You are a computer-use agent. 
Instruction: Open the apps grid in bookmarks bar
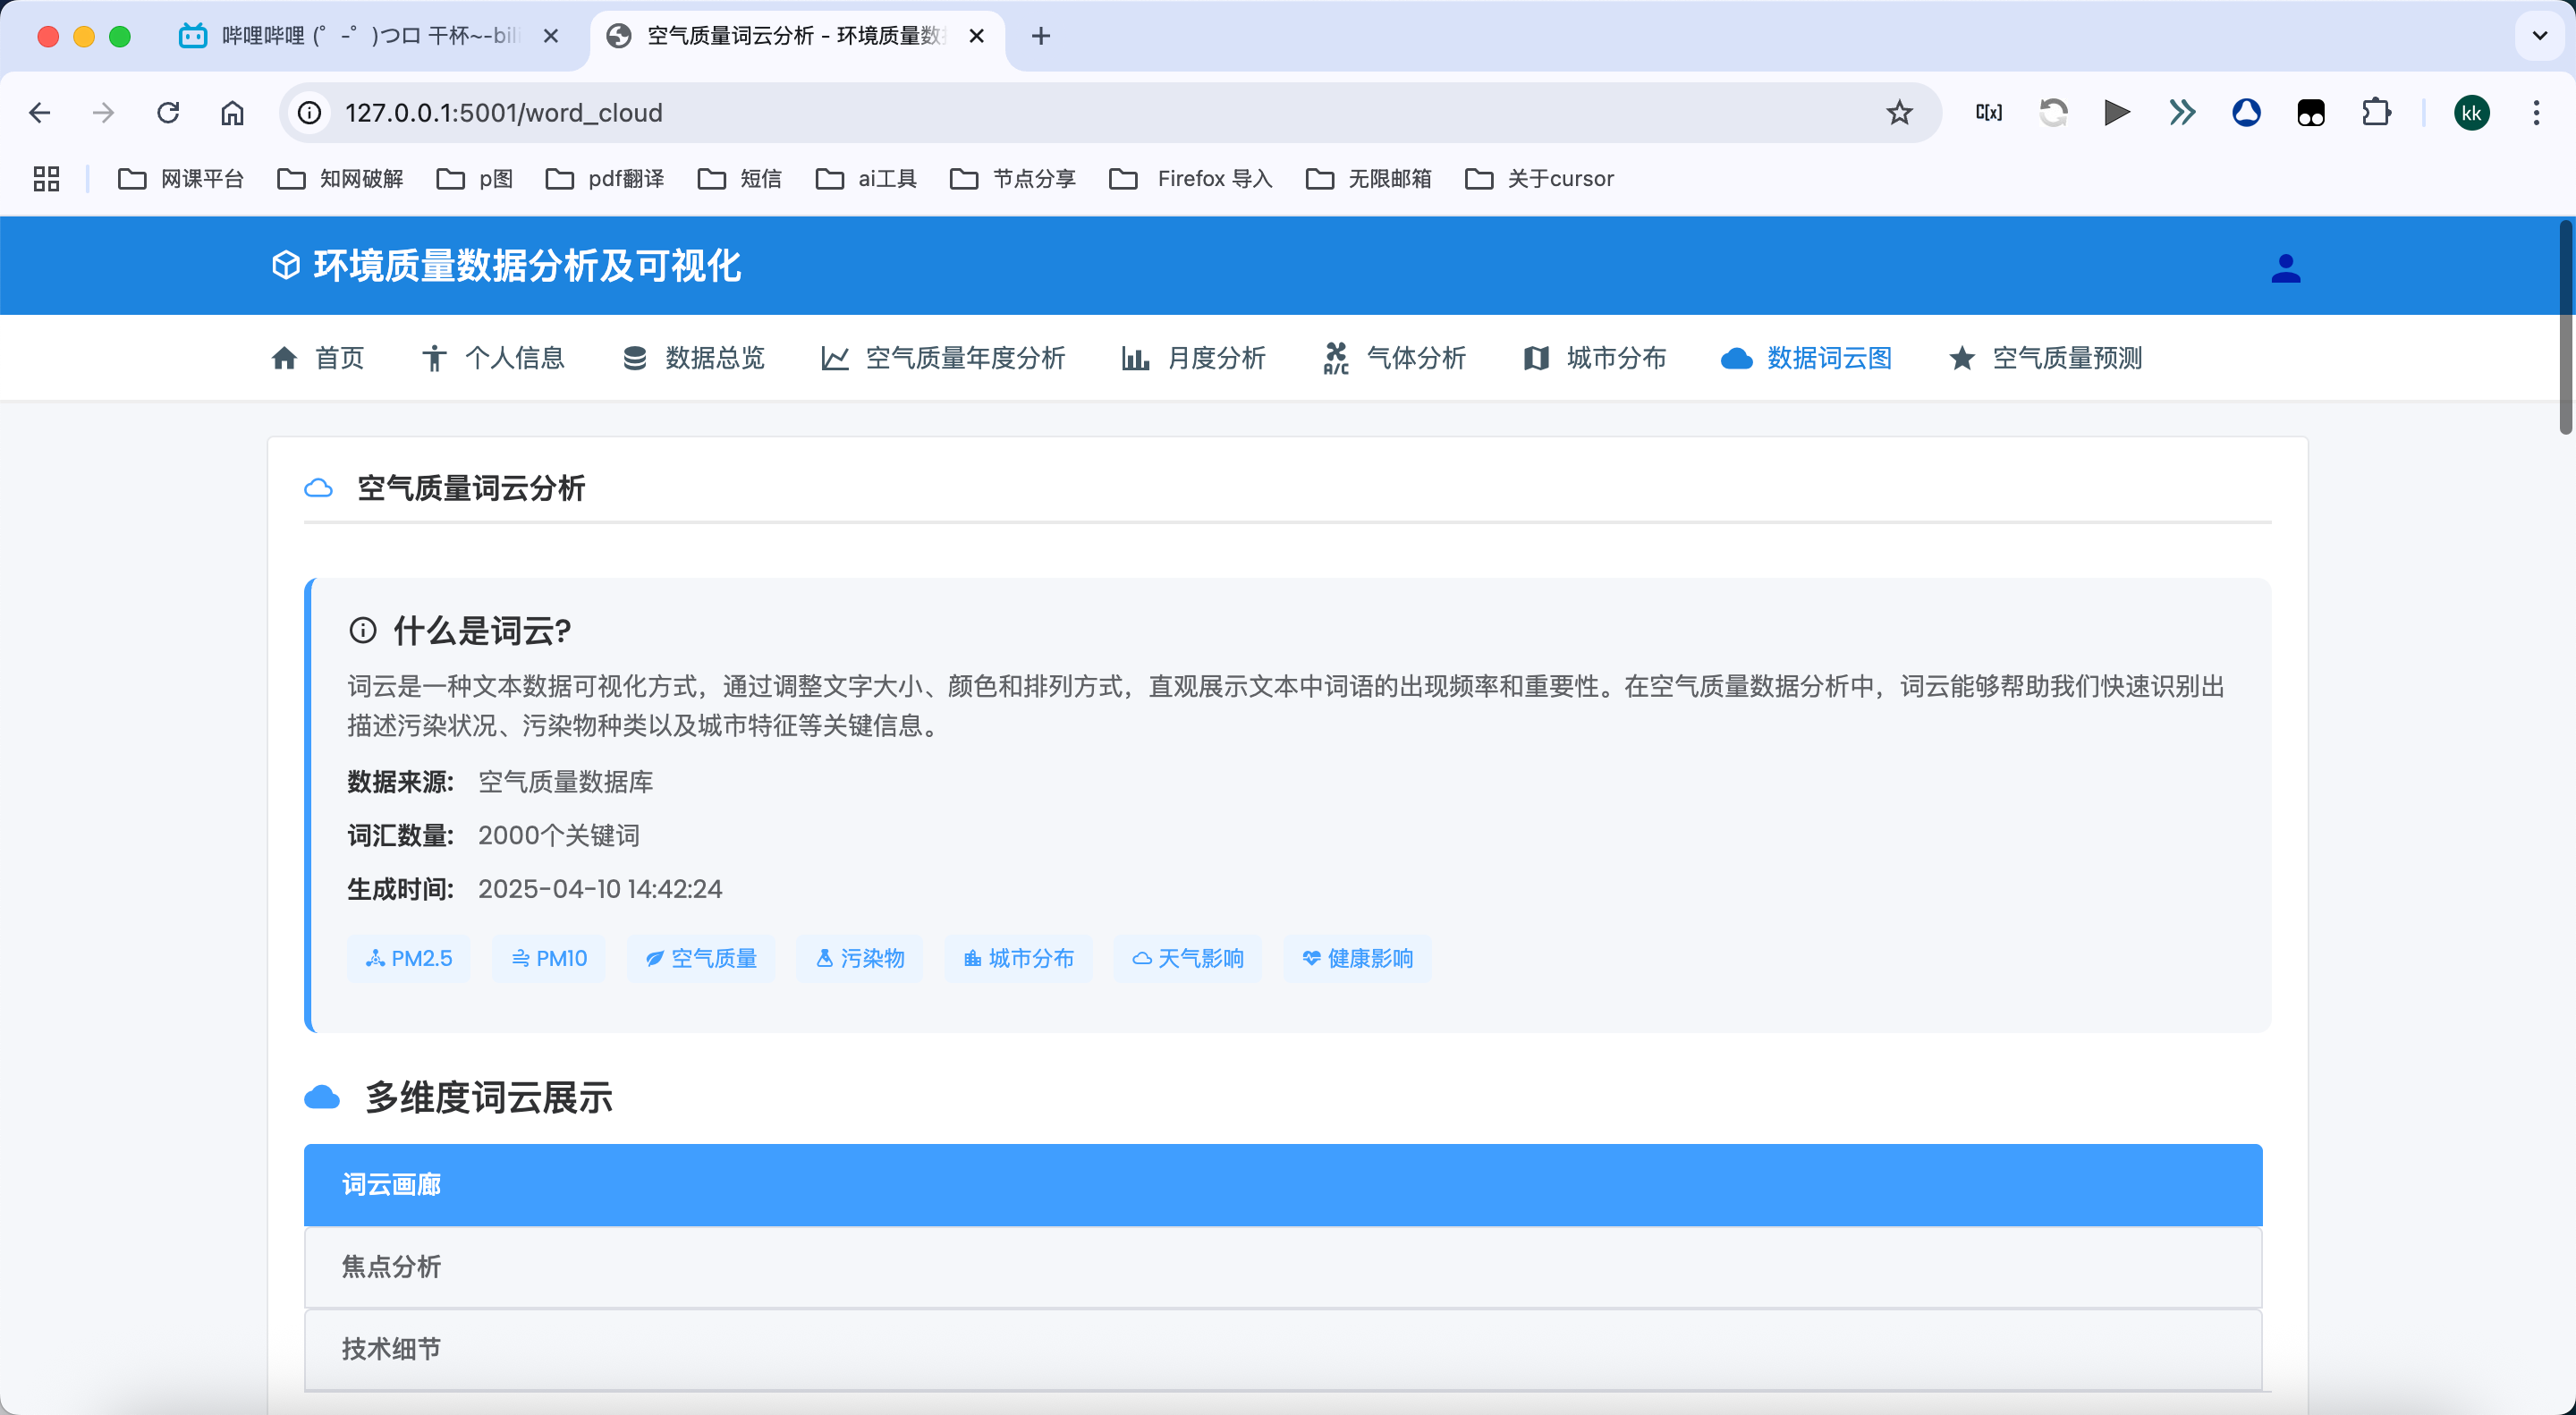(x=46, y=179)
